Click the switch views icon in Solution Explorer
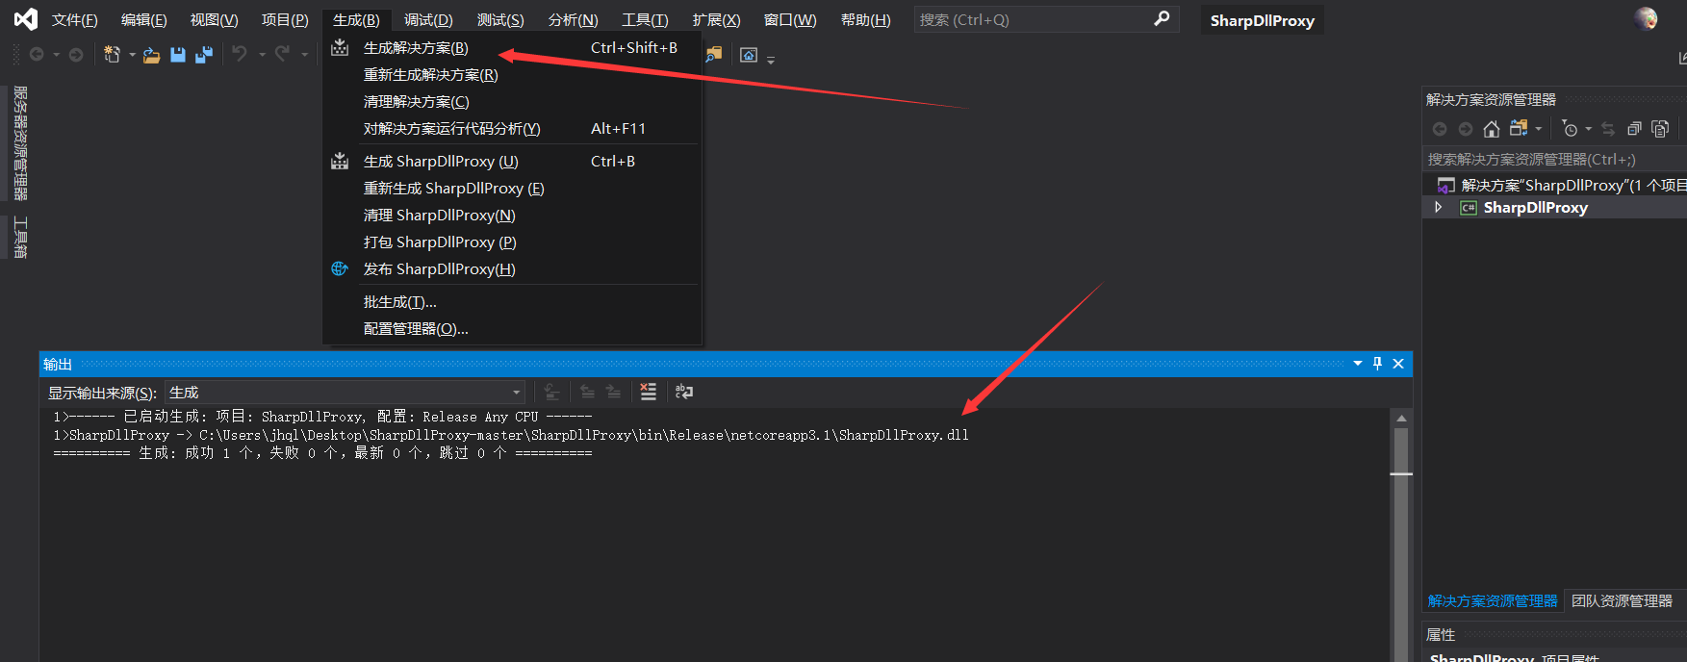The image size is (1687, 662). 1519,128
